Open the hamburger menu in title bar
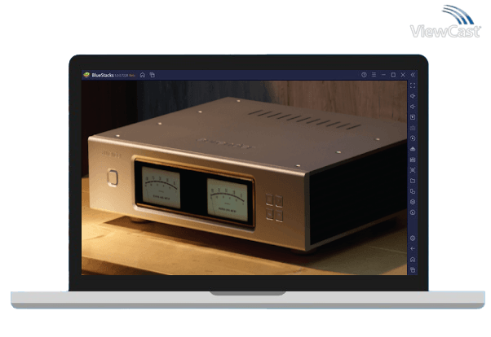Screen dimensions: 491x337 coord(374,75)
